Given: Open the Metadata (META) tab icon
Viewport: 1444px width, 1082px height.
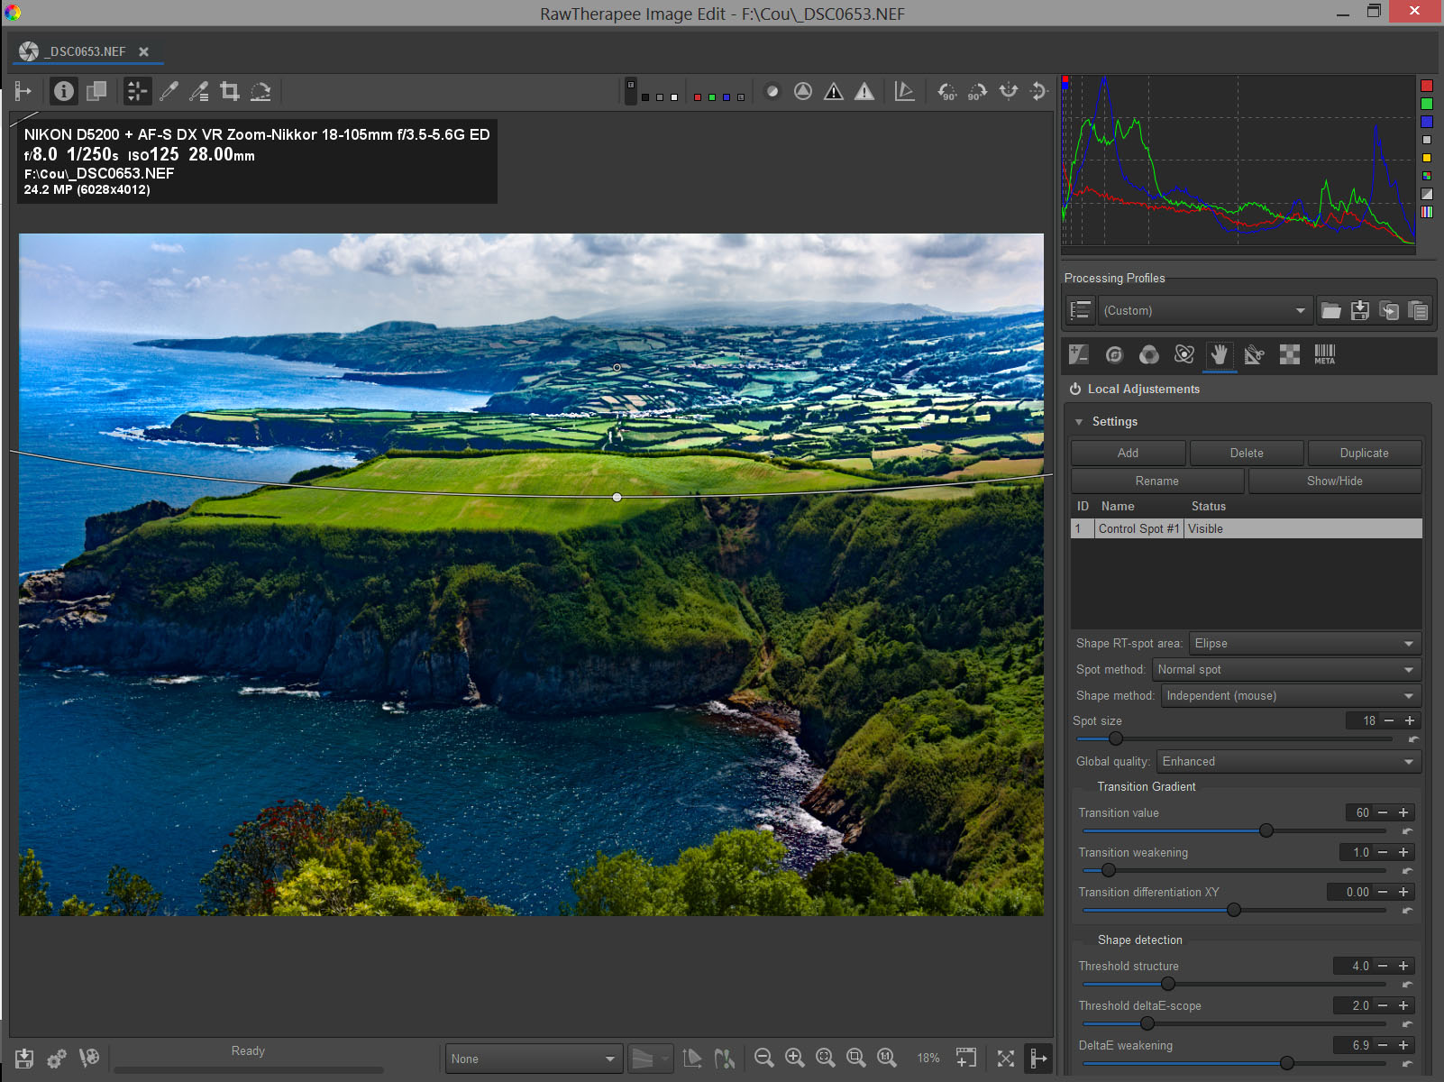Looking at the screenshot, I should point(1324,354).
